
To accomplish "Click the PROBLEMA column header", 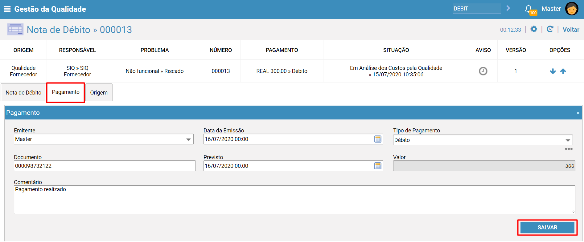I will tap(154, 50).
